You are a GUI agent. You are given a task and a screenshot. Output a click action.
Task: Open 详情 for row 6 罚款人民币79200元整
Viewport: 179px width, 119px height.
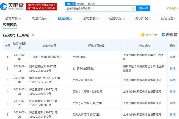coord(173,115)
